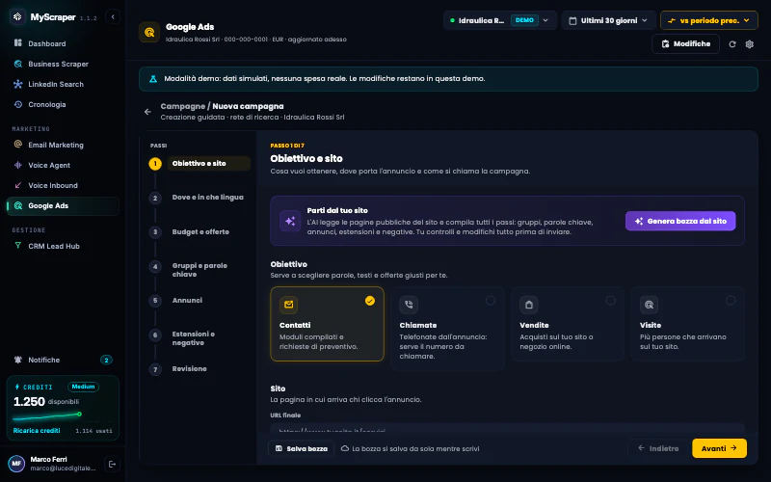Open Dashboard from the sidebar

pos(63,43)
